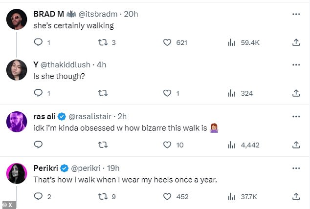Open more options for BRAD M's tweet
Image resolution: width=310 pixels, height=209 pixels.
[296, 14]
